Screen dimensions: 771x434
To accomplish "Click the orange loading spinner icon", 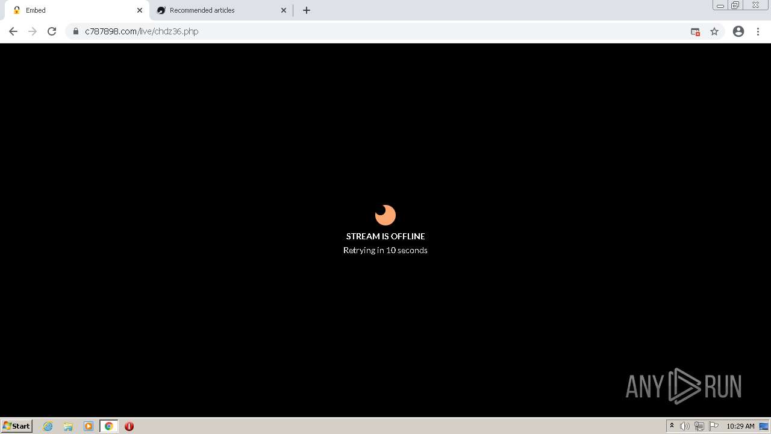I will pyautogui.click(x=385, y=215).
